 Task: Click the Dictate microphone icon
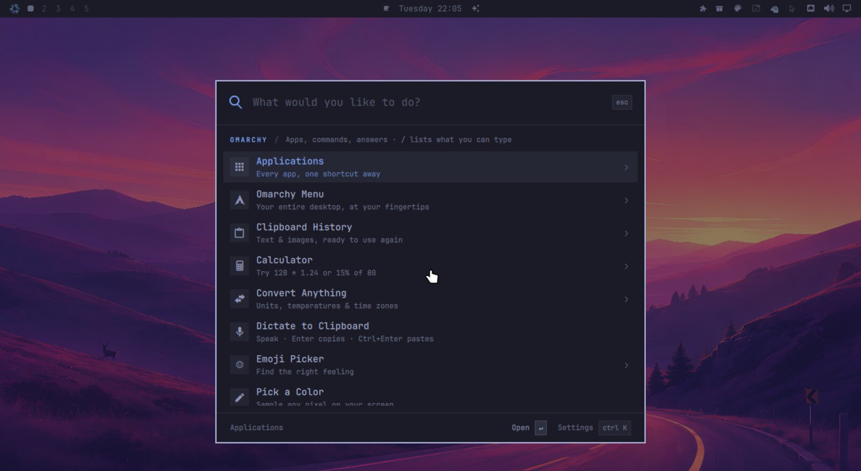239,332
